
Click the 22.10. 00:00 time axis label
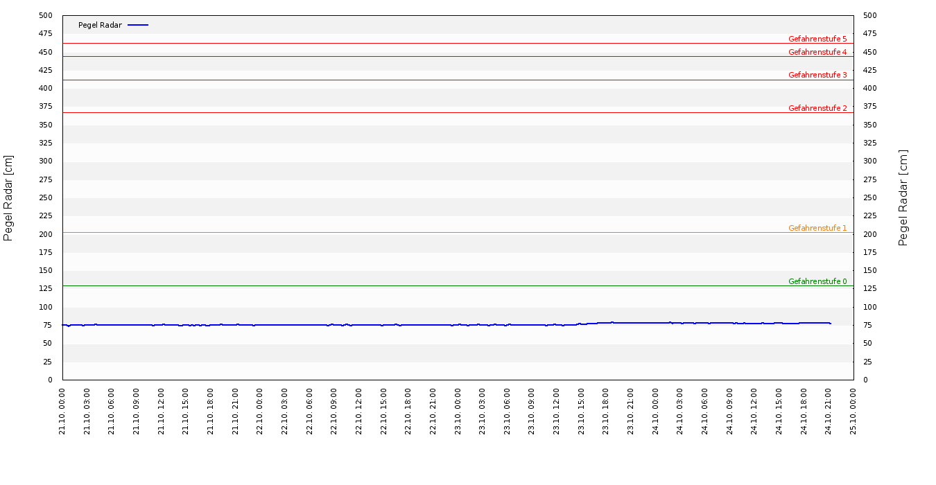point(260,412)
